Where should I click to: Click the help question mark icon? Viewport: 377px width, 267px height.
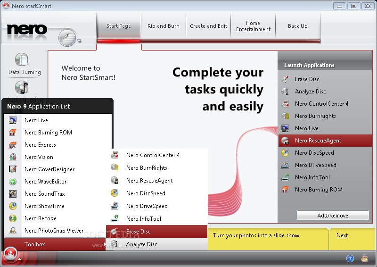pyautogui.click(x=350, y=259)
